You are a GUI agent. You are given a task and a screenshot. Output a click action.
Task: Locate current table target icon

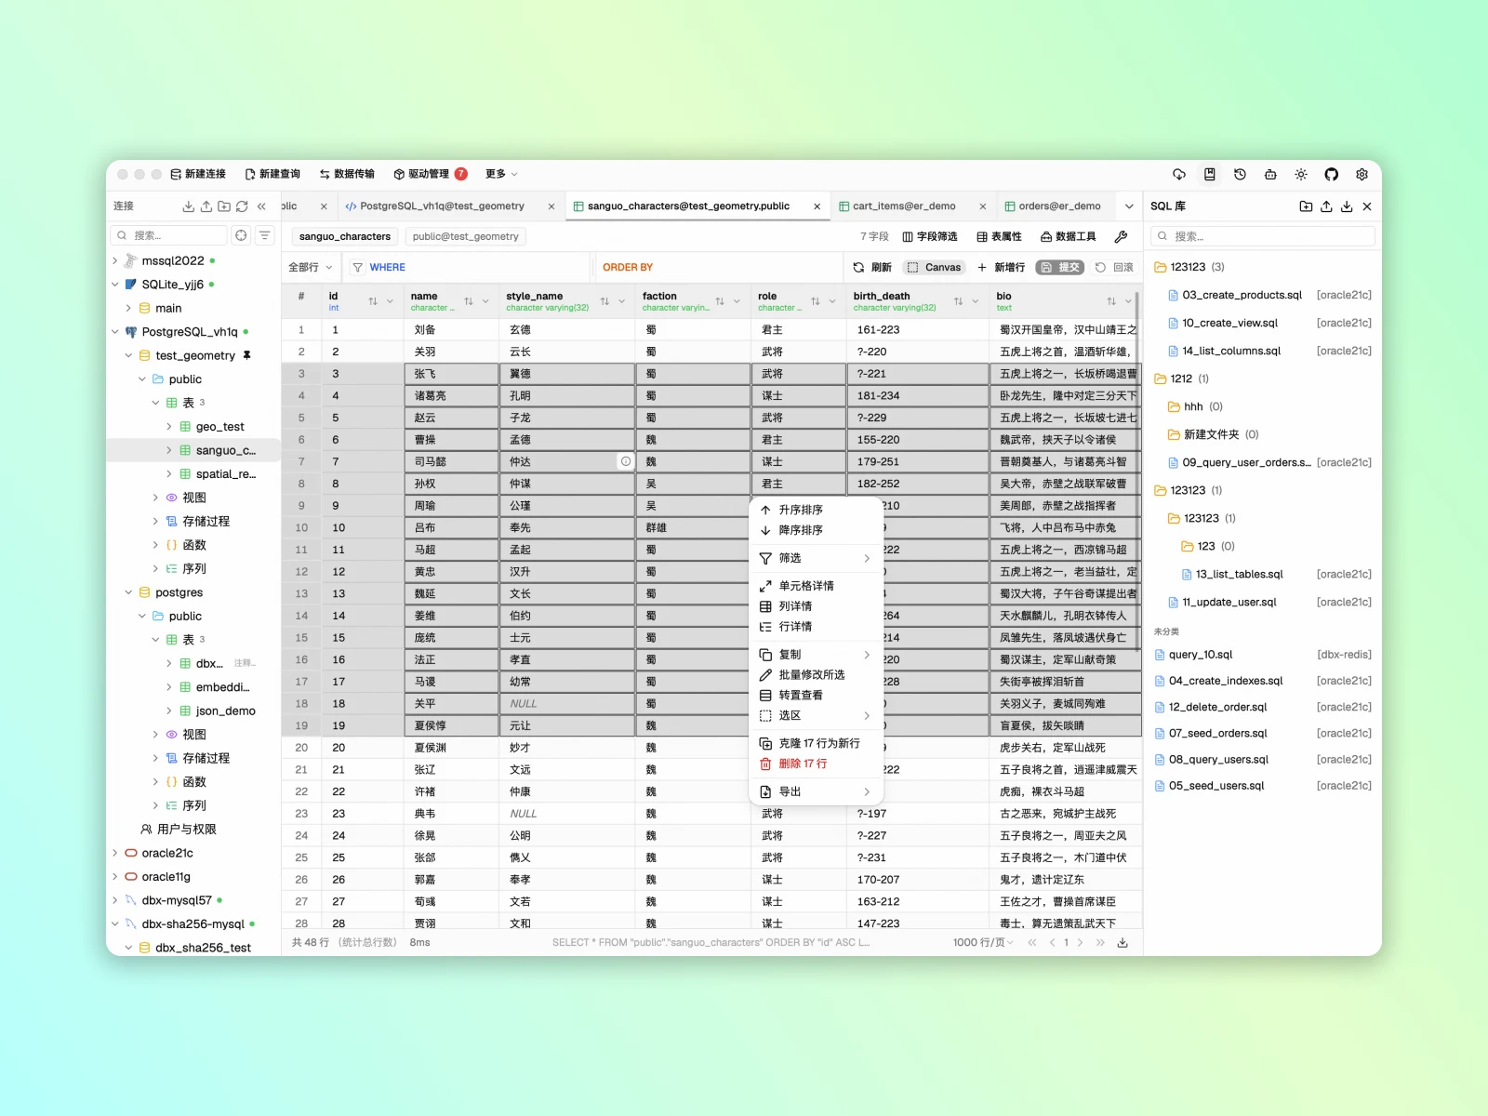tap(242, 235)
